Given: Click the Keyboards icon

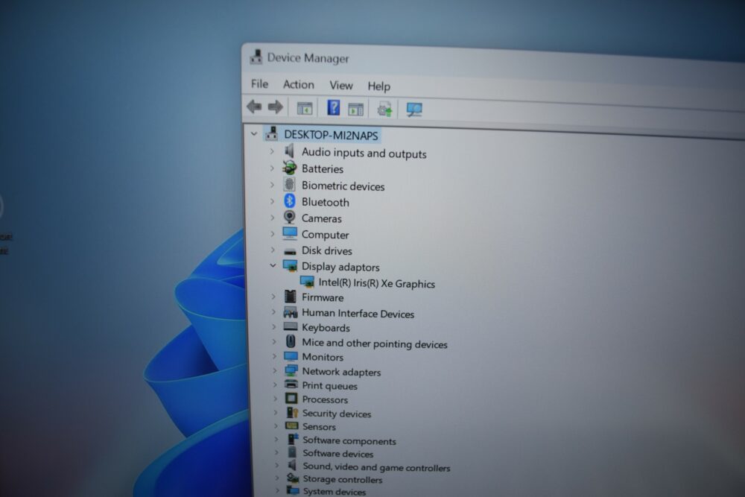Looking at the screenshot, I should pos(291,327).
